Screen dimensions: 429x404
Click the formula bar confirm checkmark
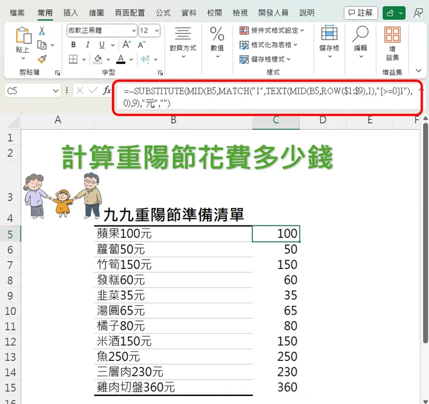click(93, 90)
